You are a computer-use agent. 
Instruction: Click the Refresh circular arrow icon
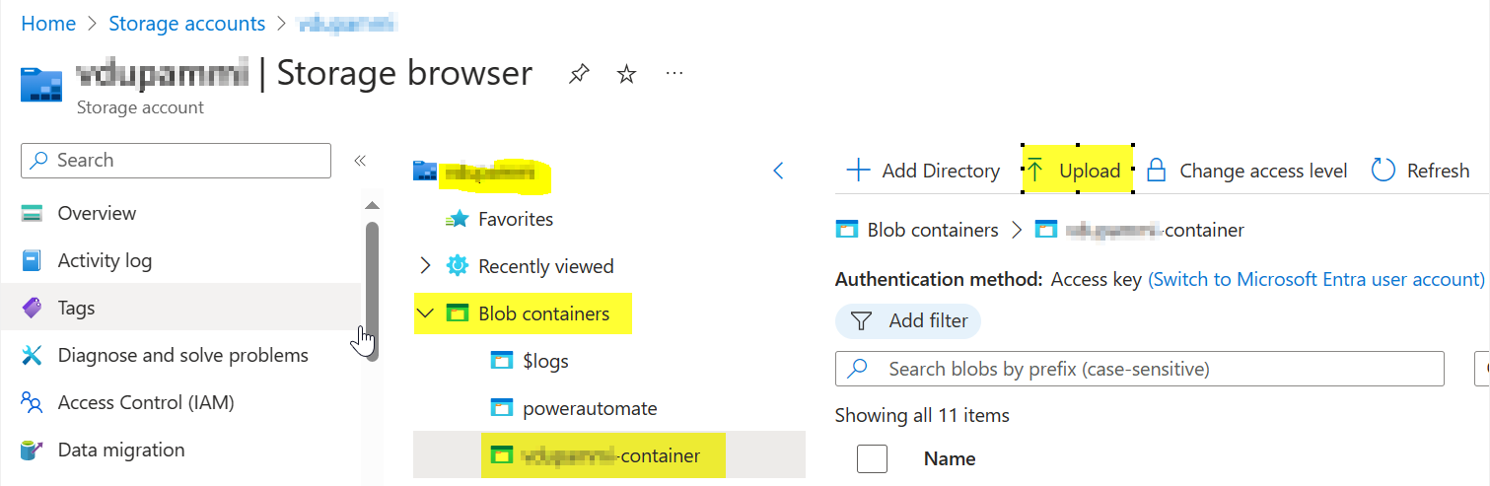[x=1384, y=171]
